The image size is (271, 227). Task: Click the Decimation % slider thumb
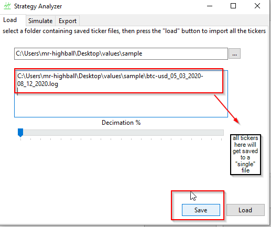[20, 133]
